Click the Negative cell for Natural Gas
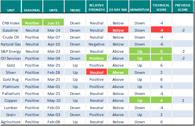This screenshot has height=126, width=195. 97,44
